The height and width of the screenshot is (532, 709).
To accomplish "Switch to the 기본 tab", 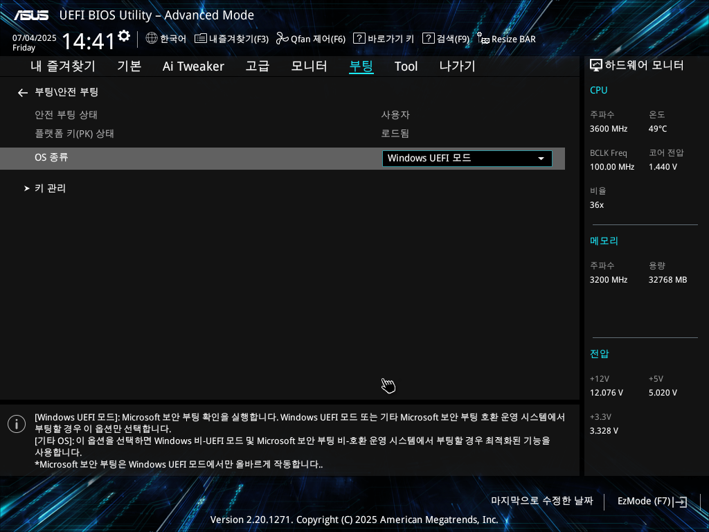I will (x=129, y=66).
